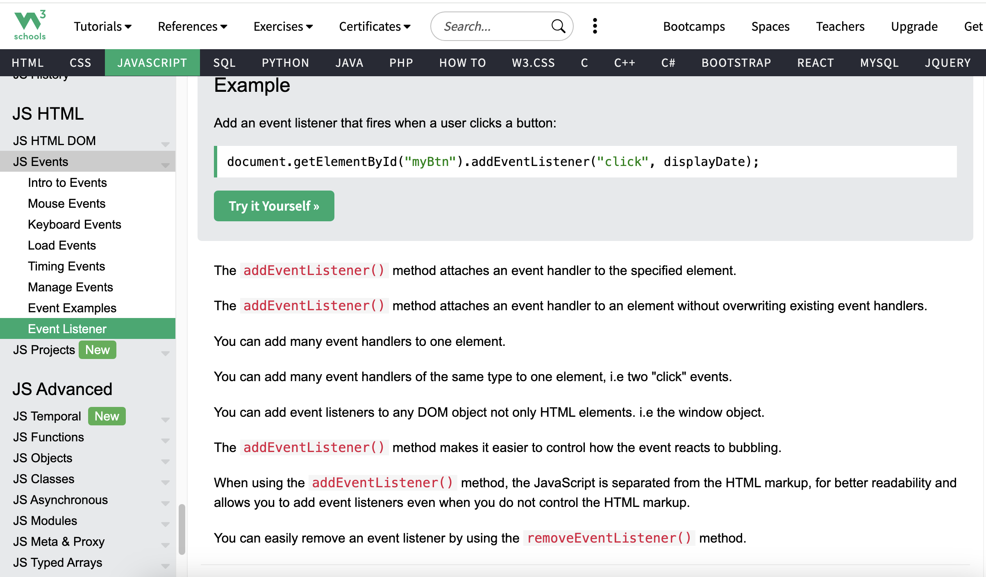Viewport: 986px width, 577px height.
Task: Click the W3Schools logo
Action: (x=30, y=25)
